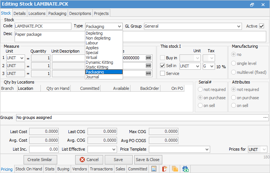Screen dimensions: 270x173
Task: Open the Packaging tab
Action: tap(57, 13)
